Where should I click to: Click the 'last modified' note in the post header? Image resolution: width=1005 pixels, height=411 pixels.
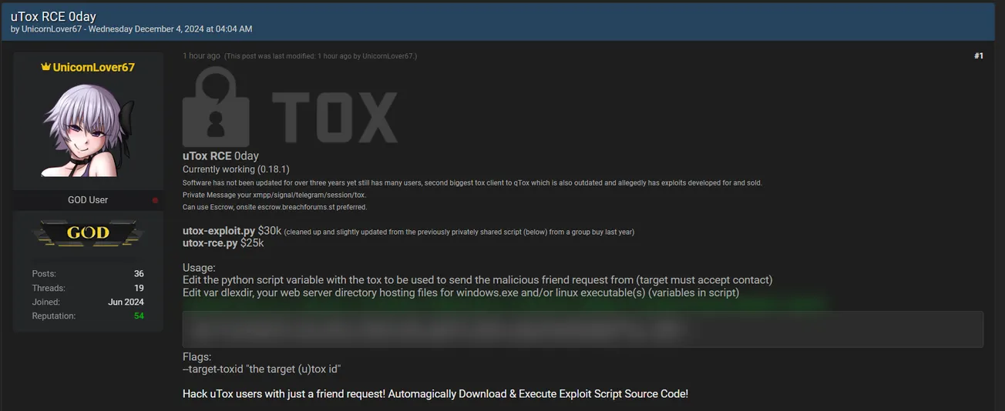point(321,56)
